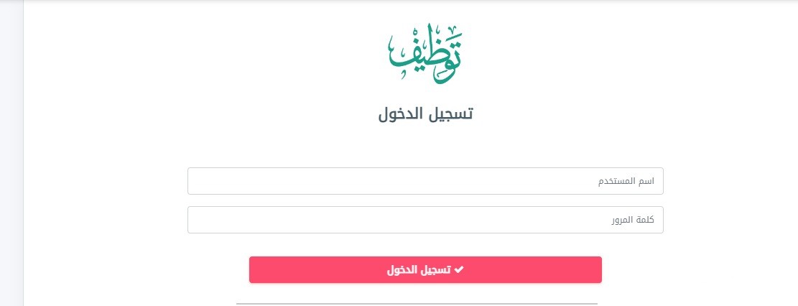798x306 pixels.
Task: Focus the اسم المستخدم username field
Action: pyautogui.click(x=425, y=181)
